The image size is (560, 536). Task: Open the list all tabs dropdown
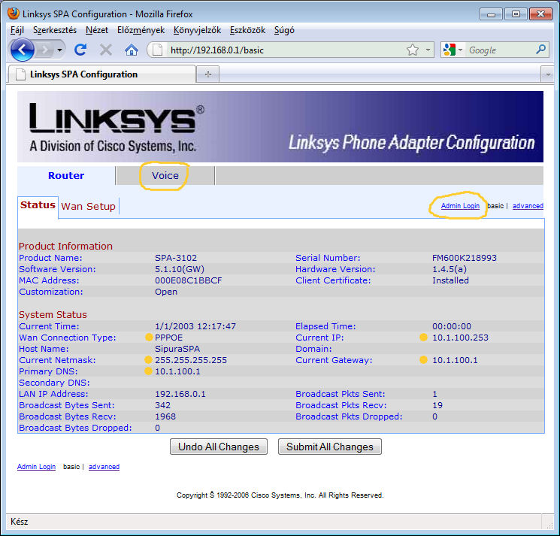(x=547, y=74)
